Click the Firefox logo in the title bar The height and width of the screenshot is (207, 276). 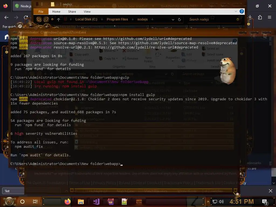[x=5, y=6]
